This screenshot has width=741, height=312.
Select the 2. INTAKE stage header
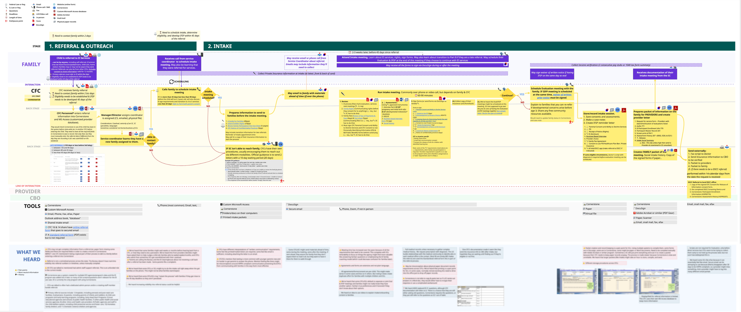469,46
